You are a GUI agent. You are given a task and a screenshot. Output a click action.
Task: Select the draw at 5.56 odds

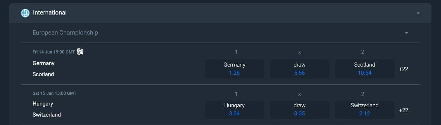tap(299, 69)
